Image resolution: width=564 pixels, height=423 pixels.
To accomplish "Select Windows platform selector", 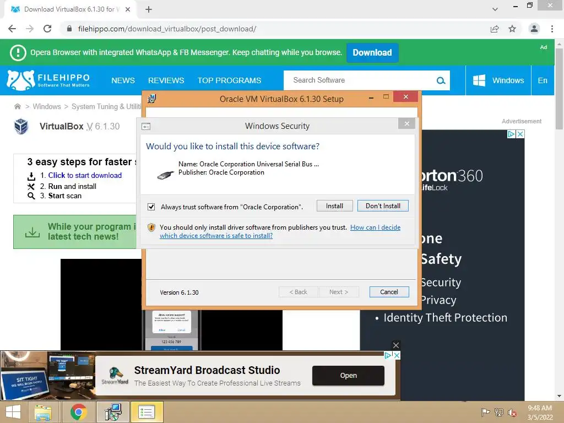I will click(x=498, y=80).
